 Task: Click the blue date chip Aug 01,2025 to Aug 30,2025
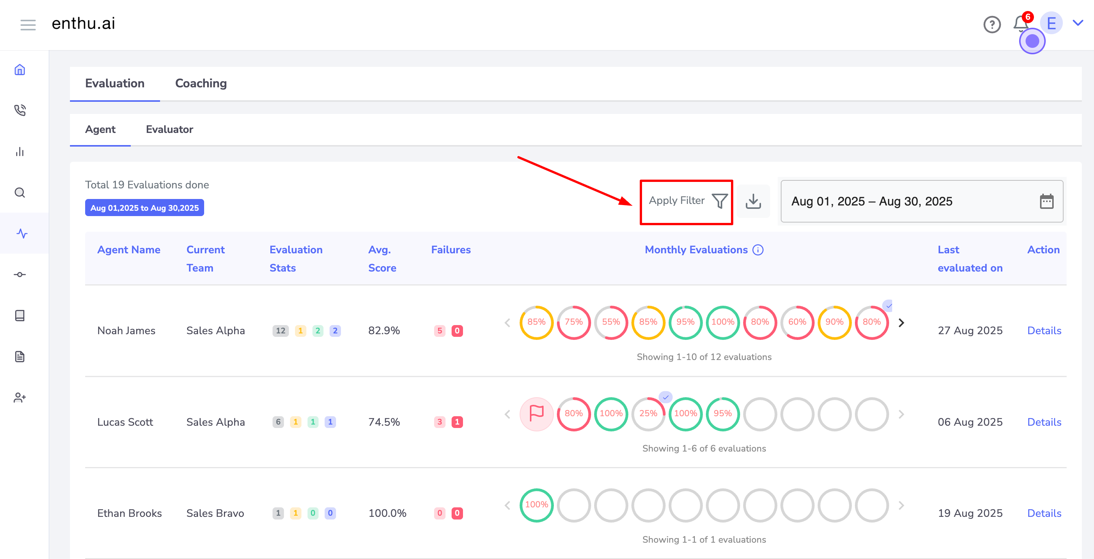(x=144, y=208)
